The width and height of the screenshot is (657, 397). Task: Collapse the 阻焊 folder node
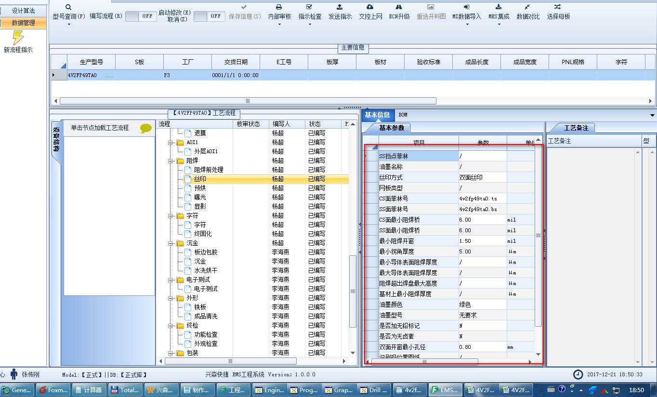[x=170, y=161]
